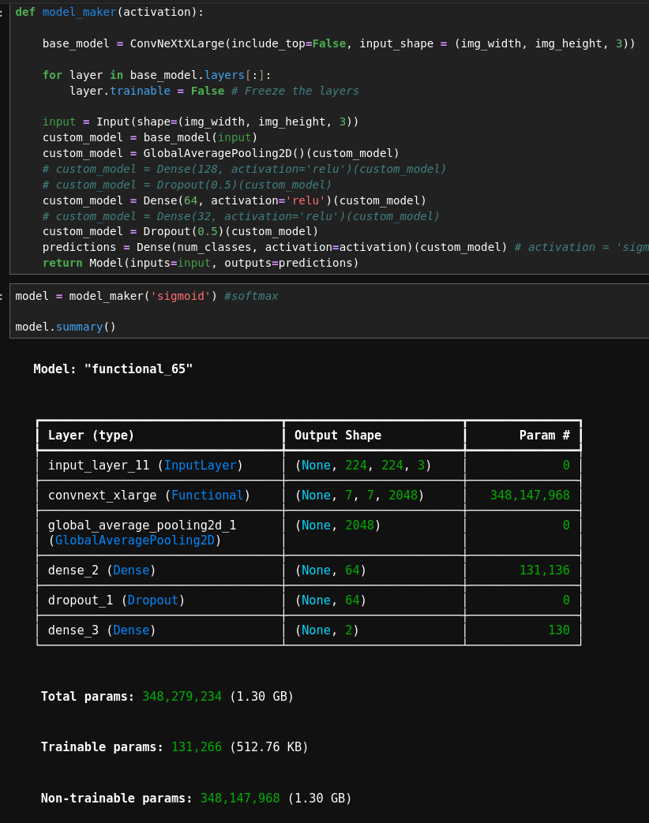Image resolution: width=649 pixels, height=823 pixels.
Task: Click the (None, 2048) output shape
Action: click(x=338, y=526)
